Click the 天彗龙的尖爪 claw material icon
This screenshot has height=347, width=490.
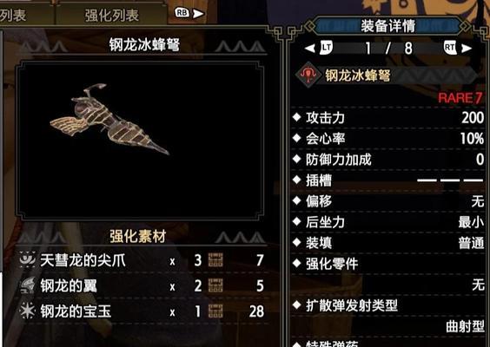(x=28, y=259)
